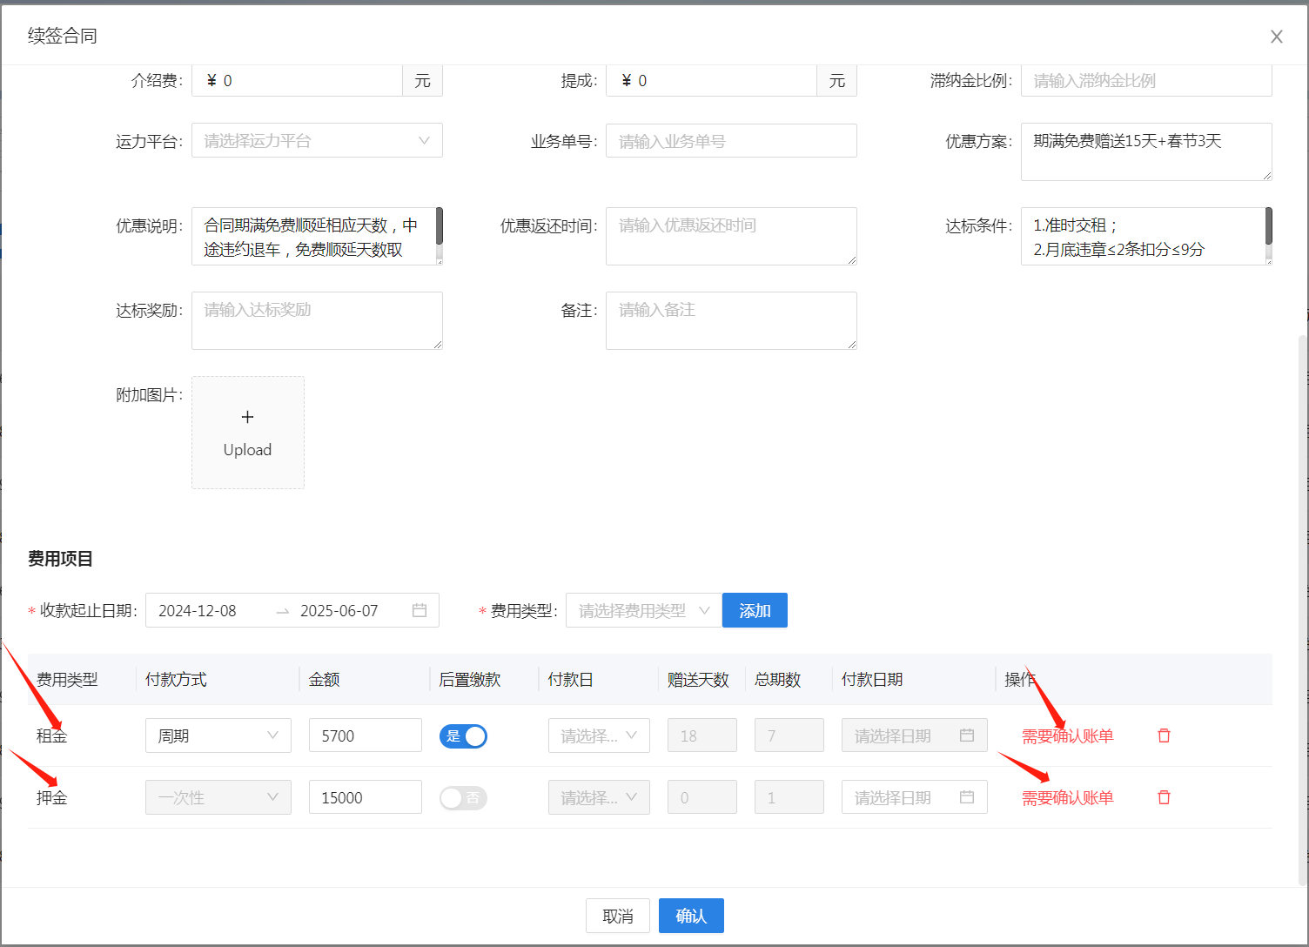This screenshot has width=1309, height=947.
Task: Open the 运力平台 dropdown
Action: coord(317,141)
